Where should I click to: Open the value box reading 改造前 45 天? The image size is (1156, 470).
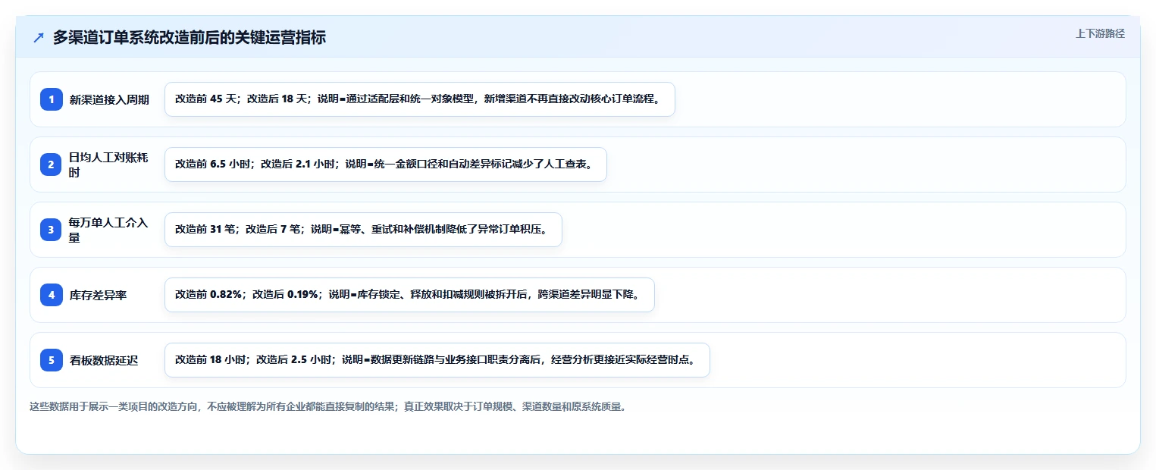tap(420, 99)
